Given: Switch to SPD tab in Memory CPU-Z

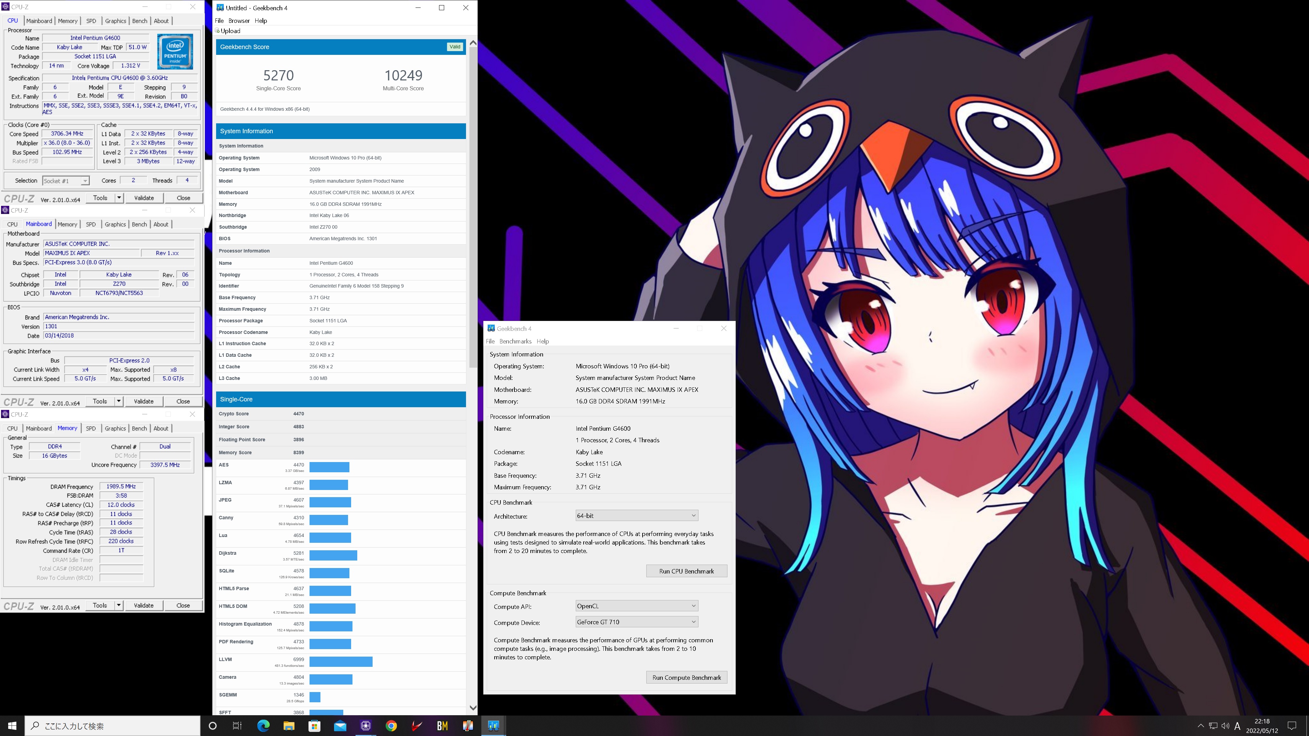Looking at the screenshot, I should coord(91,428).
